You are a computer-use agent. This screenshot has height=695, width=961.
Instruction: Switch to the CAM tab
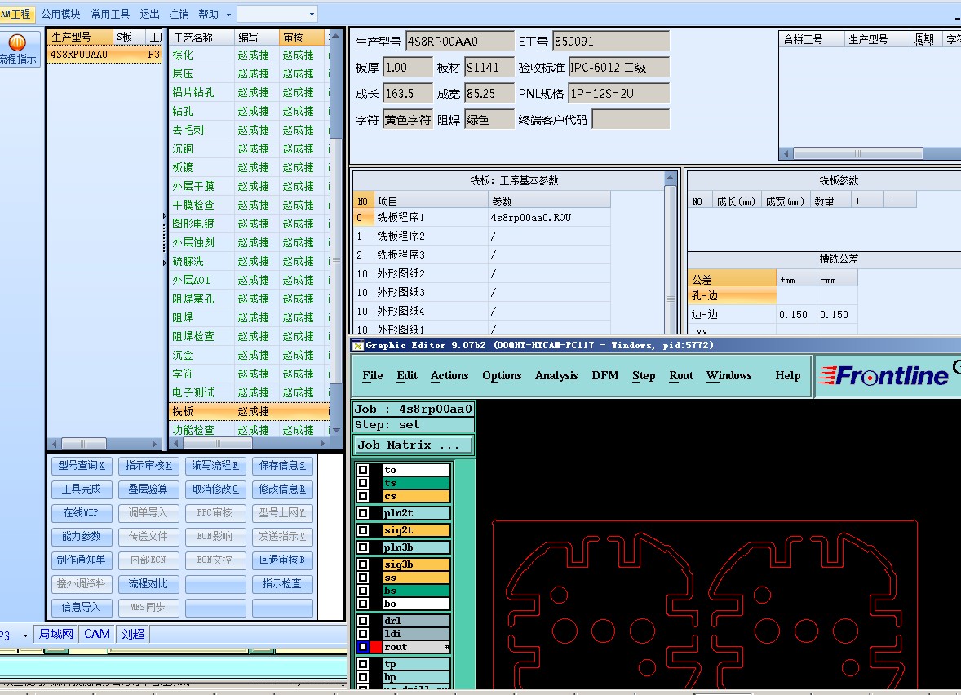pos(97,635)
